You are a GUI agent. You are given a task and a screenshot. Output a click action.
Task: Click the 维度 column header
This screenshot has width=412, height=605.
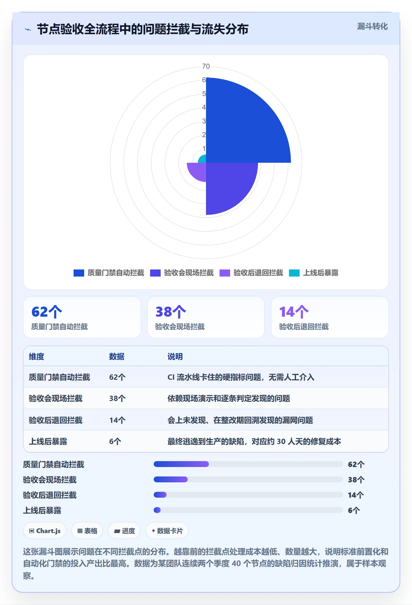(x=36, y=356)
